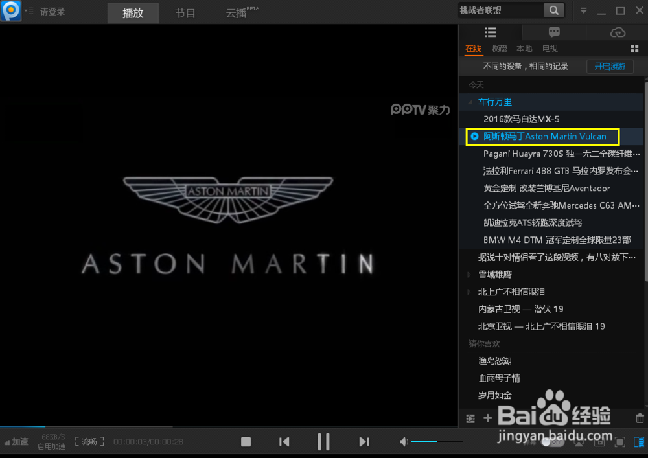Adjust the volume slider

[437, 441]
